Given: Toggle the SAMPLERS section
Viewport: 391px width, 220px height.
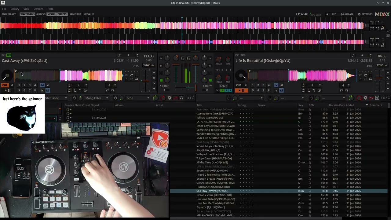Looking at the screenshot, I should click(x=75, y=14).
